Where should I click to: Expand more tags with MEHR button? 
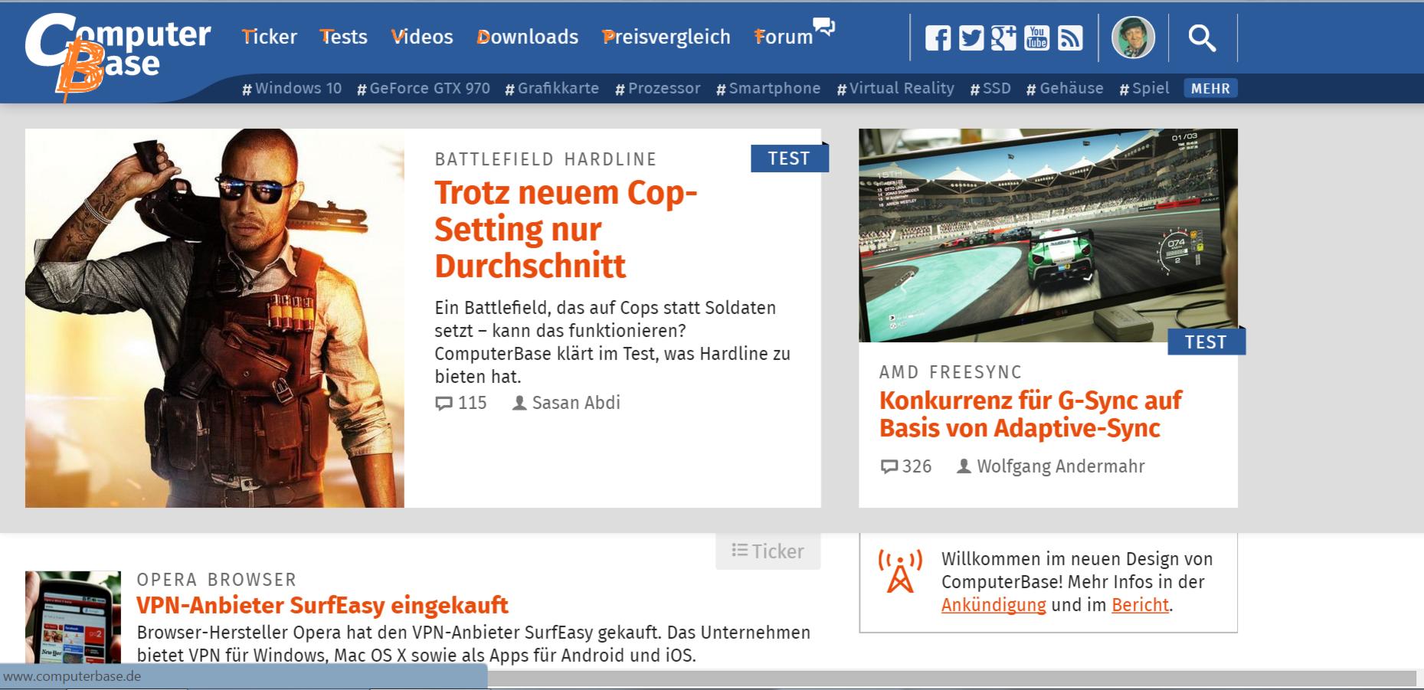pyautogui.click(x=1210, y=88)
